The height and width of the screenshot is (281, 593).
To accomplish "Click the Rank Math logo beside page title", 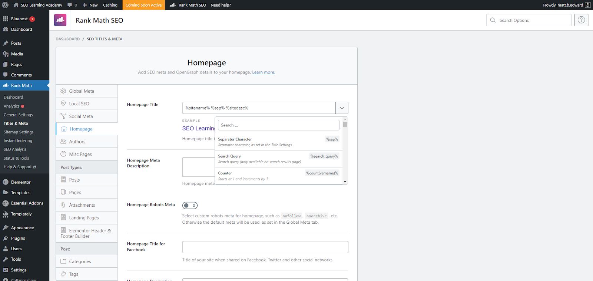I will (x=60, y=20).
